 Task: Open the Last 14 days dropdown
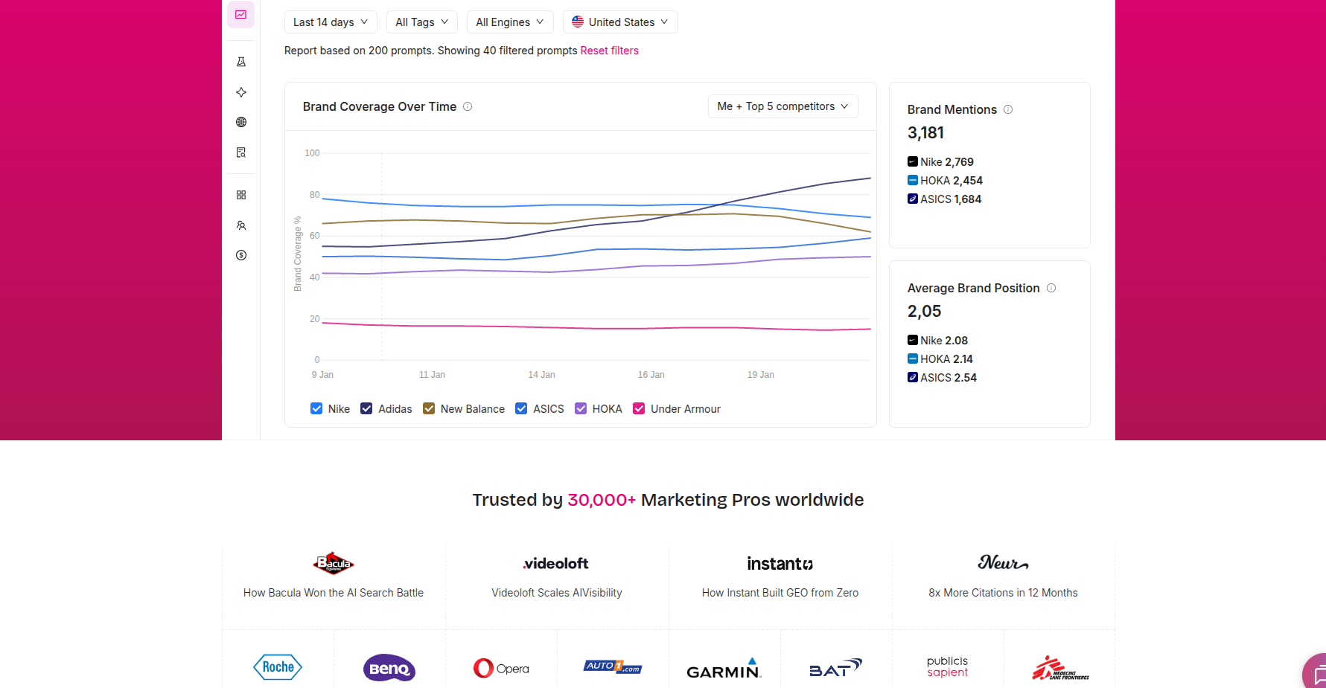point(331,22)
